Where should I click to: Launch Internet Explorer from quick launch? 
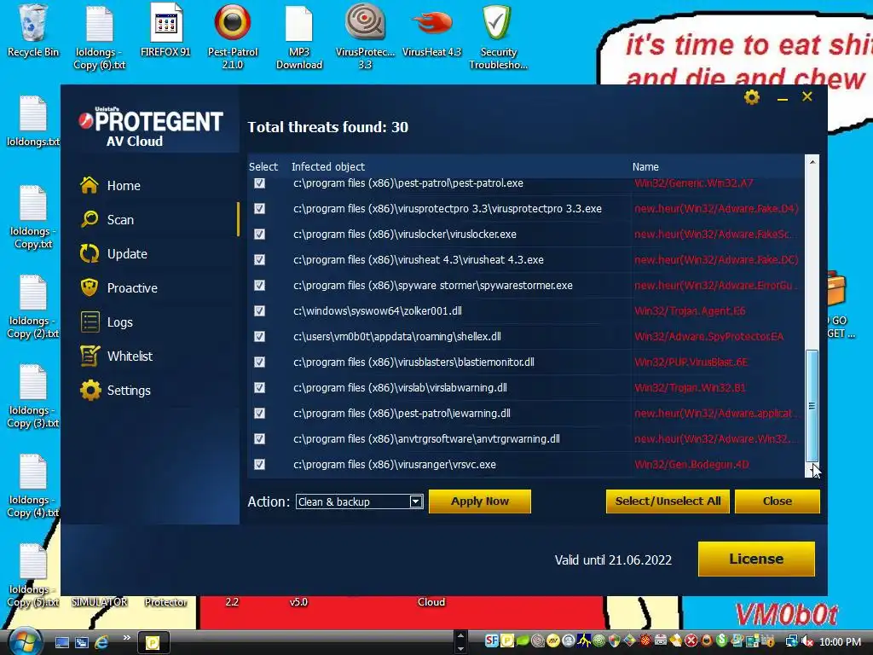pos(101,642)
